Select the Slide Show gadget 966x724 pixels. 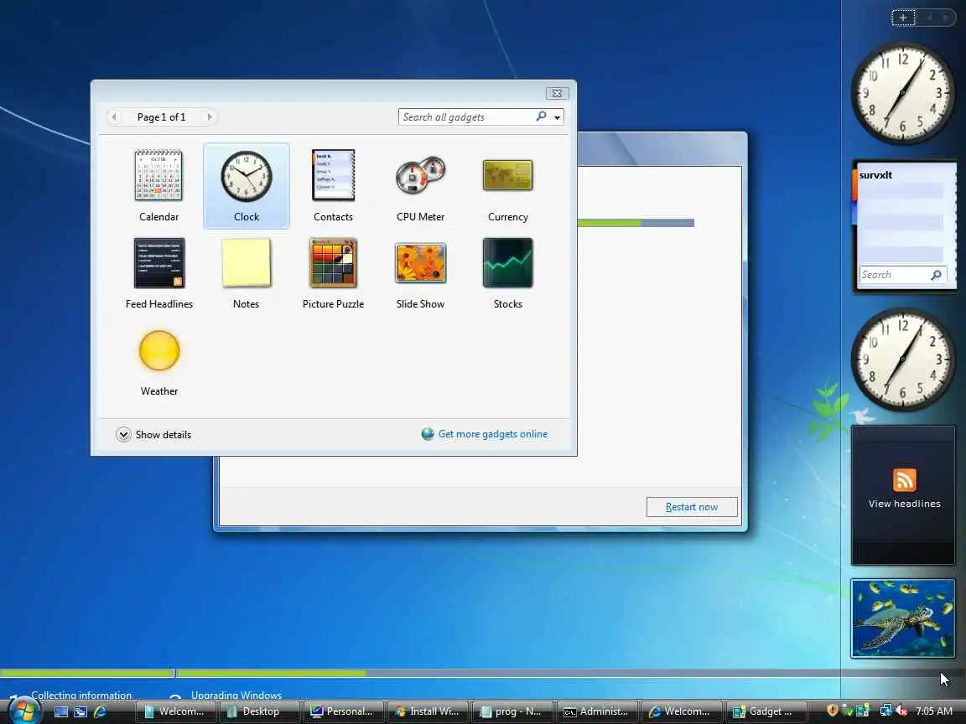pos(420,272)
